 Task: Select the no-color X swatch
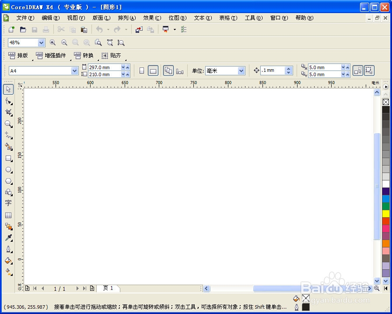(x=386, y=102)
